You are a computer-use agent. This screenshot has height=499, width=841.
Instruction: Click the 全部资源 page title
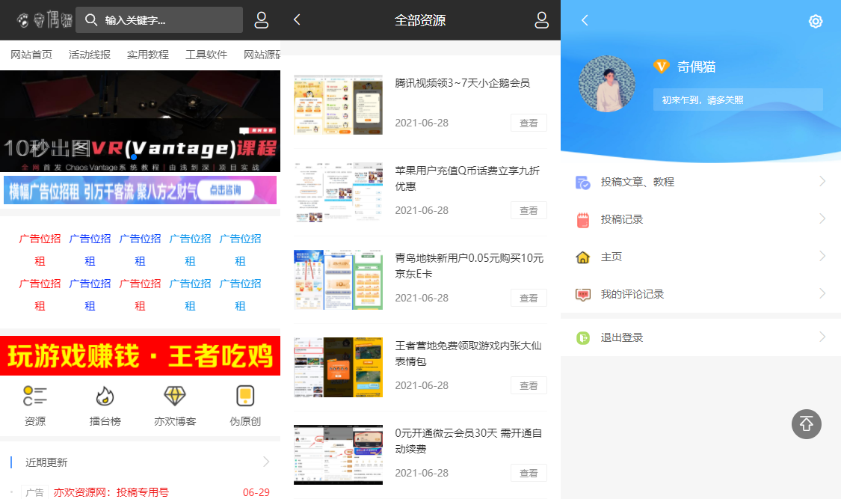click(420, 20)
